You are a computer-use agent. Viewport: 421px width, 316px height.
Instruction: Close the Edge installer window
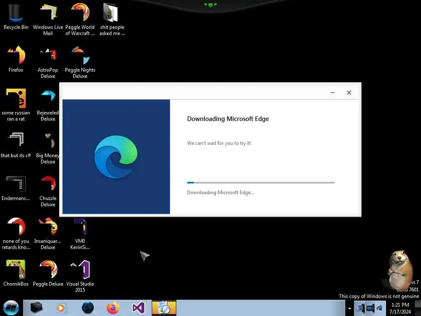(x=349, y=93)
